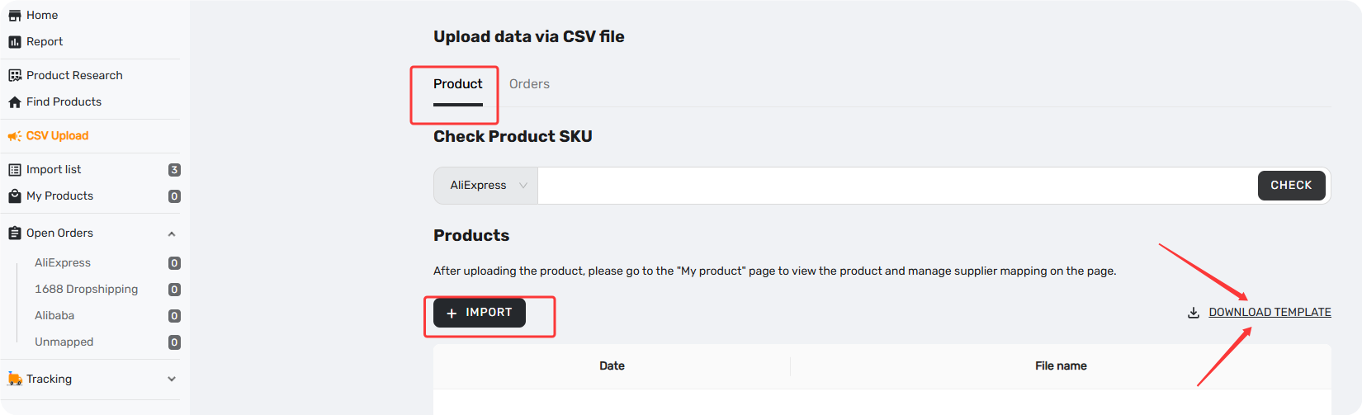Image resolution: width=1362 pixels, height=415 pixels.
Task: Collapse the Open Orders section chevron
Action: pyautogui.click(x=172, y=233)
